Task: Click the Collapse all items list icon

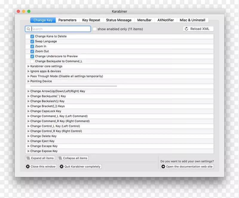Action: click(x=60, y=158)
